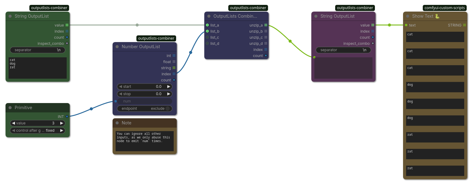474x186 pixels.
Task: Collapse the Note node via its title dot
Action: (x=117, y=123)
